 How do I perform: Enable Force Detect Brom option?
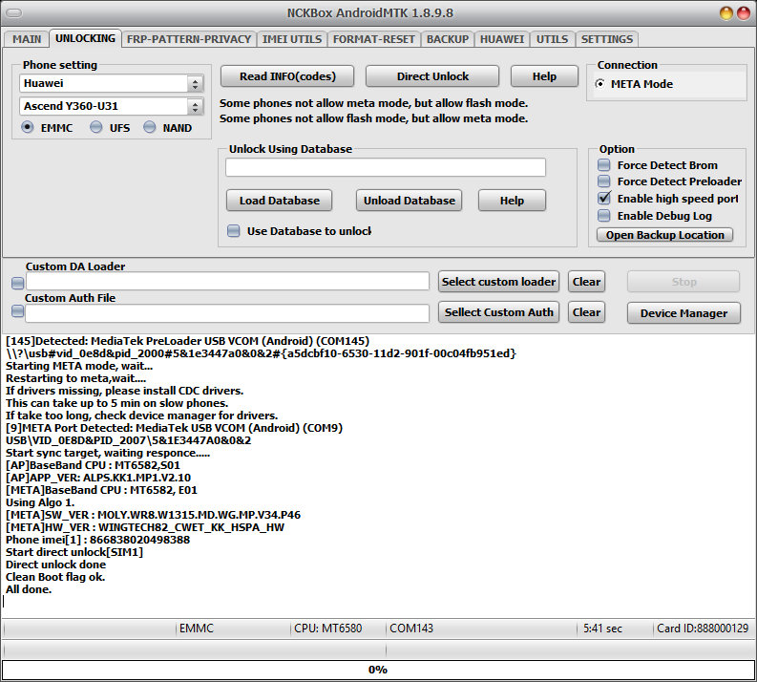(x=604, y=165)
